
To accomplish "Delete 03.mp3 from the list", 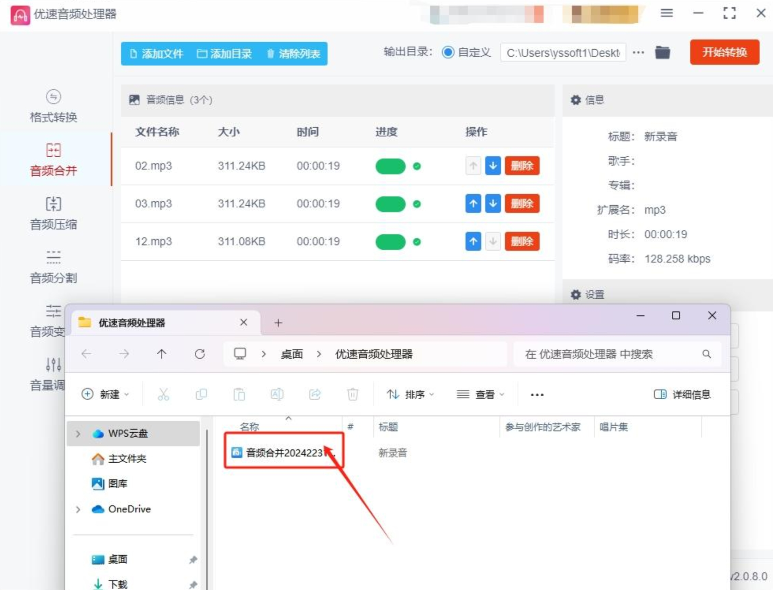I will (x=522, y=204).
